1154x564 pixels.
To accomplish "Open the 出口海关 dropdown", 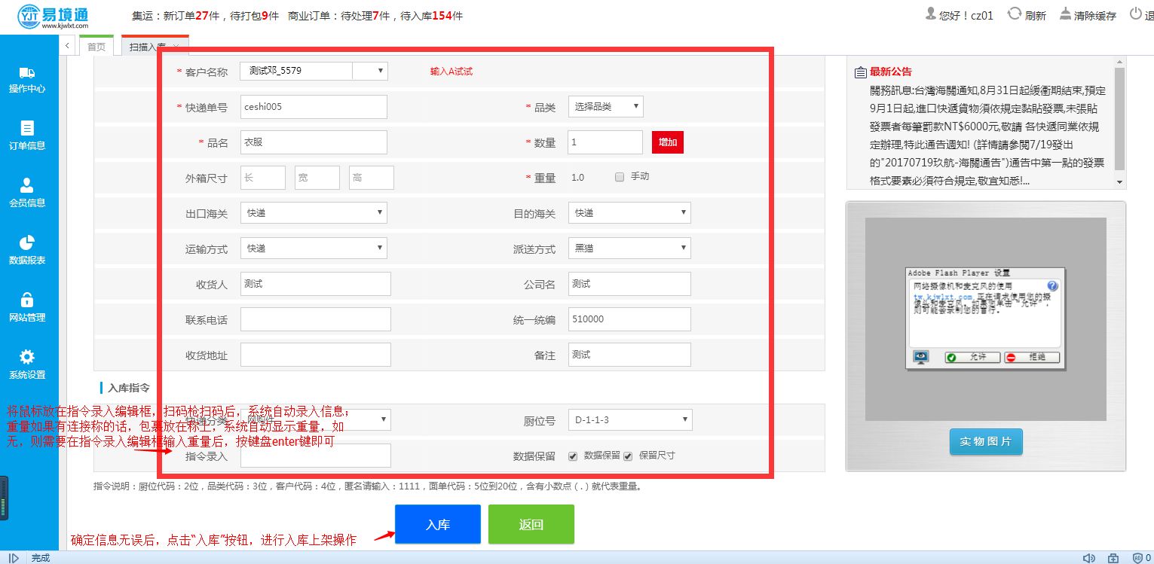I will coord(314,213).
